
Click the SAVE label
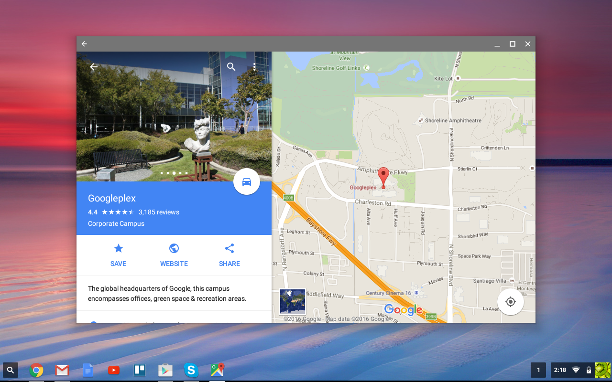pyautogui.click(x=118, y=264)
